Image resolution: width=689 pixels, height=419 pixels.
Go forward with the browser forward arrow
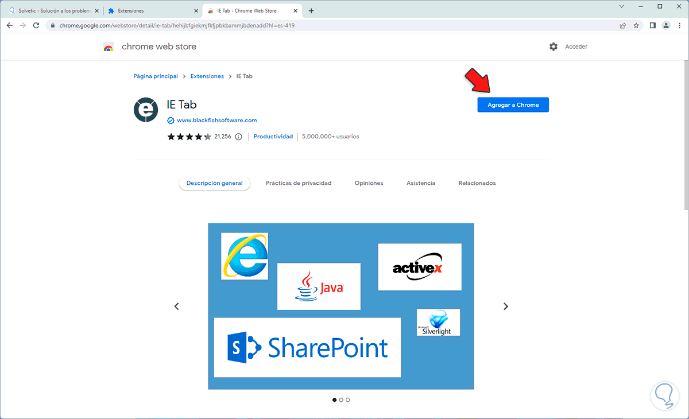click(x=23, y=25)
